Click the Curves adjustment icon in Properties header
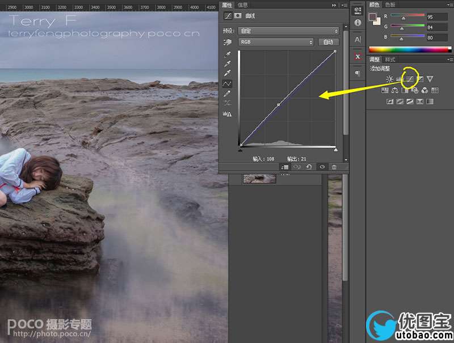 point(228,16)
